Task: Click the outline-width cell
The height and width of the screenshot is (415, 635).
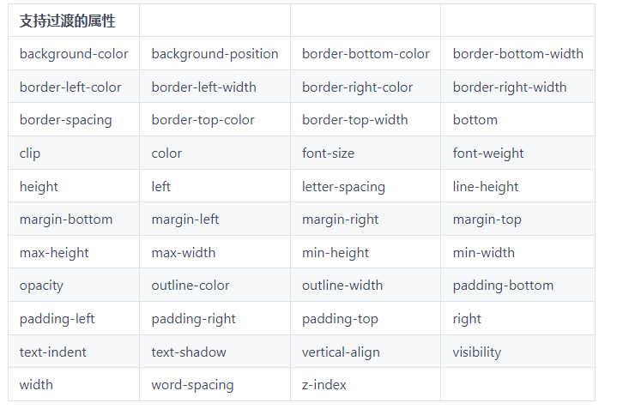Action: point(342,286)
